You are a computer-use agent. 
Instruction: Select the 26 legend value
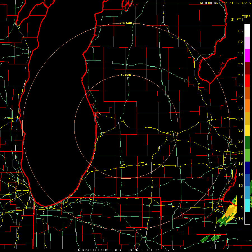pos(241,141)
